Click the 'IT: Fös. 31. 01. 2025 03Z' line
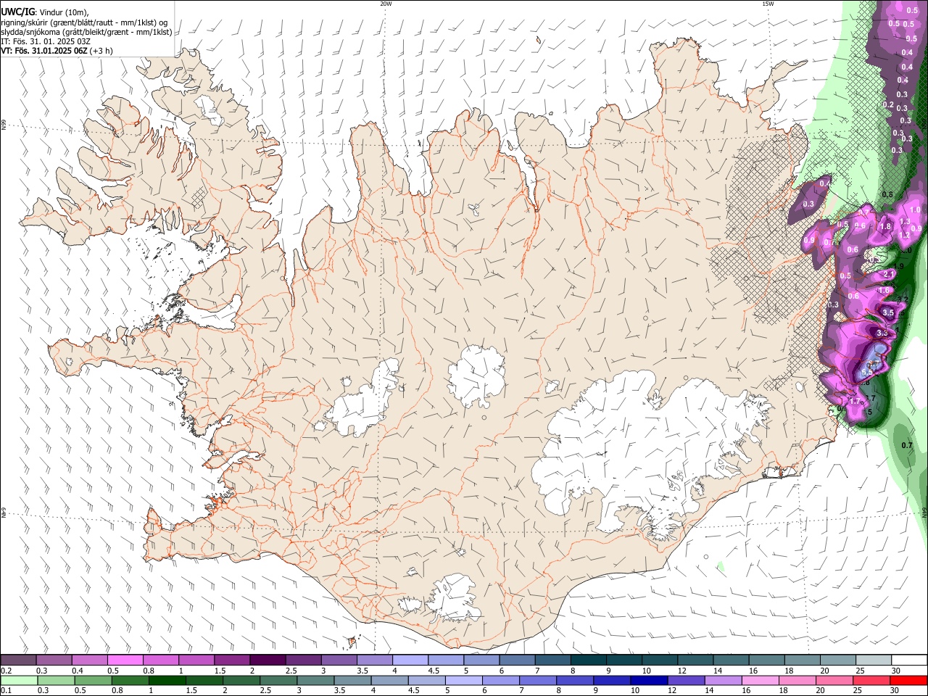Image resolution: width=928 pixels, height=696 pixels. [x=46, y=42]
